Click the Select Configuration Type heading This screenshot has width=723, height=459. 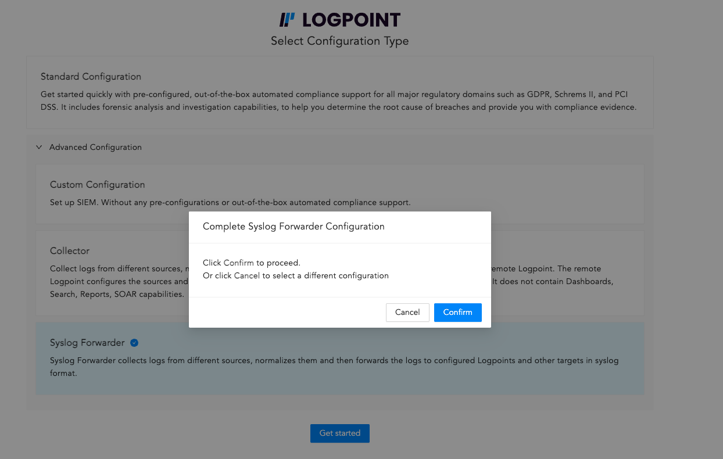coord(339,41)
